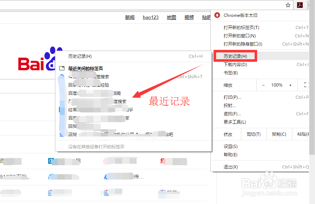Click the 新闻 link
Screen dimensions: 315x204
(130, 18)
